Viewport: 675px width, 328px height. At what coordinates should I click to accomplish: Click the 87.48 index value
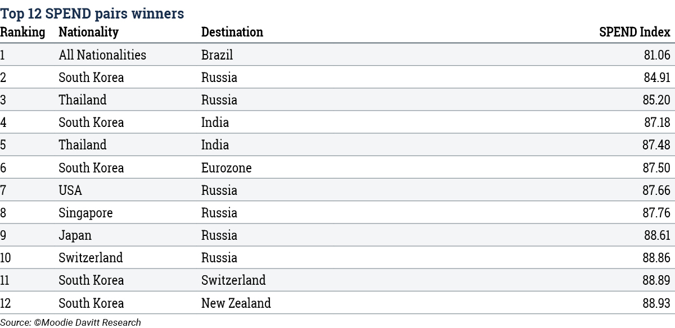(656, 145)
